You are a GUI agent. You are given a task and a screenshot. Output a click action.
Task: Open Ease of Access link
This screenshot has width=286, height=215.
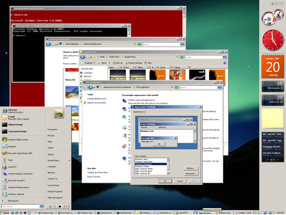click(94, 177)
